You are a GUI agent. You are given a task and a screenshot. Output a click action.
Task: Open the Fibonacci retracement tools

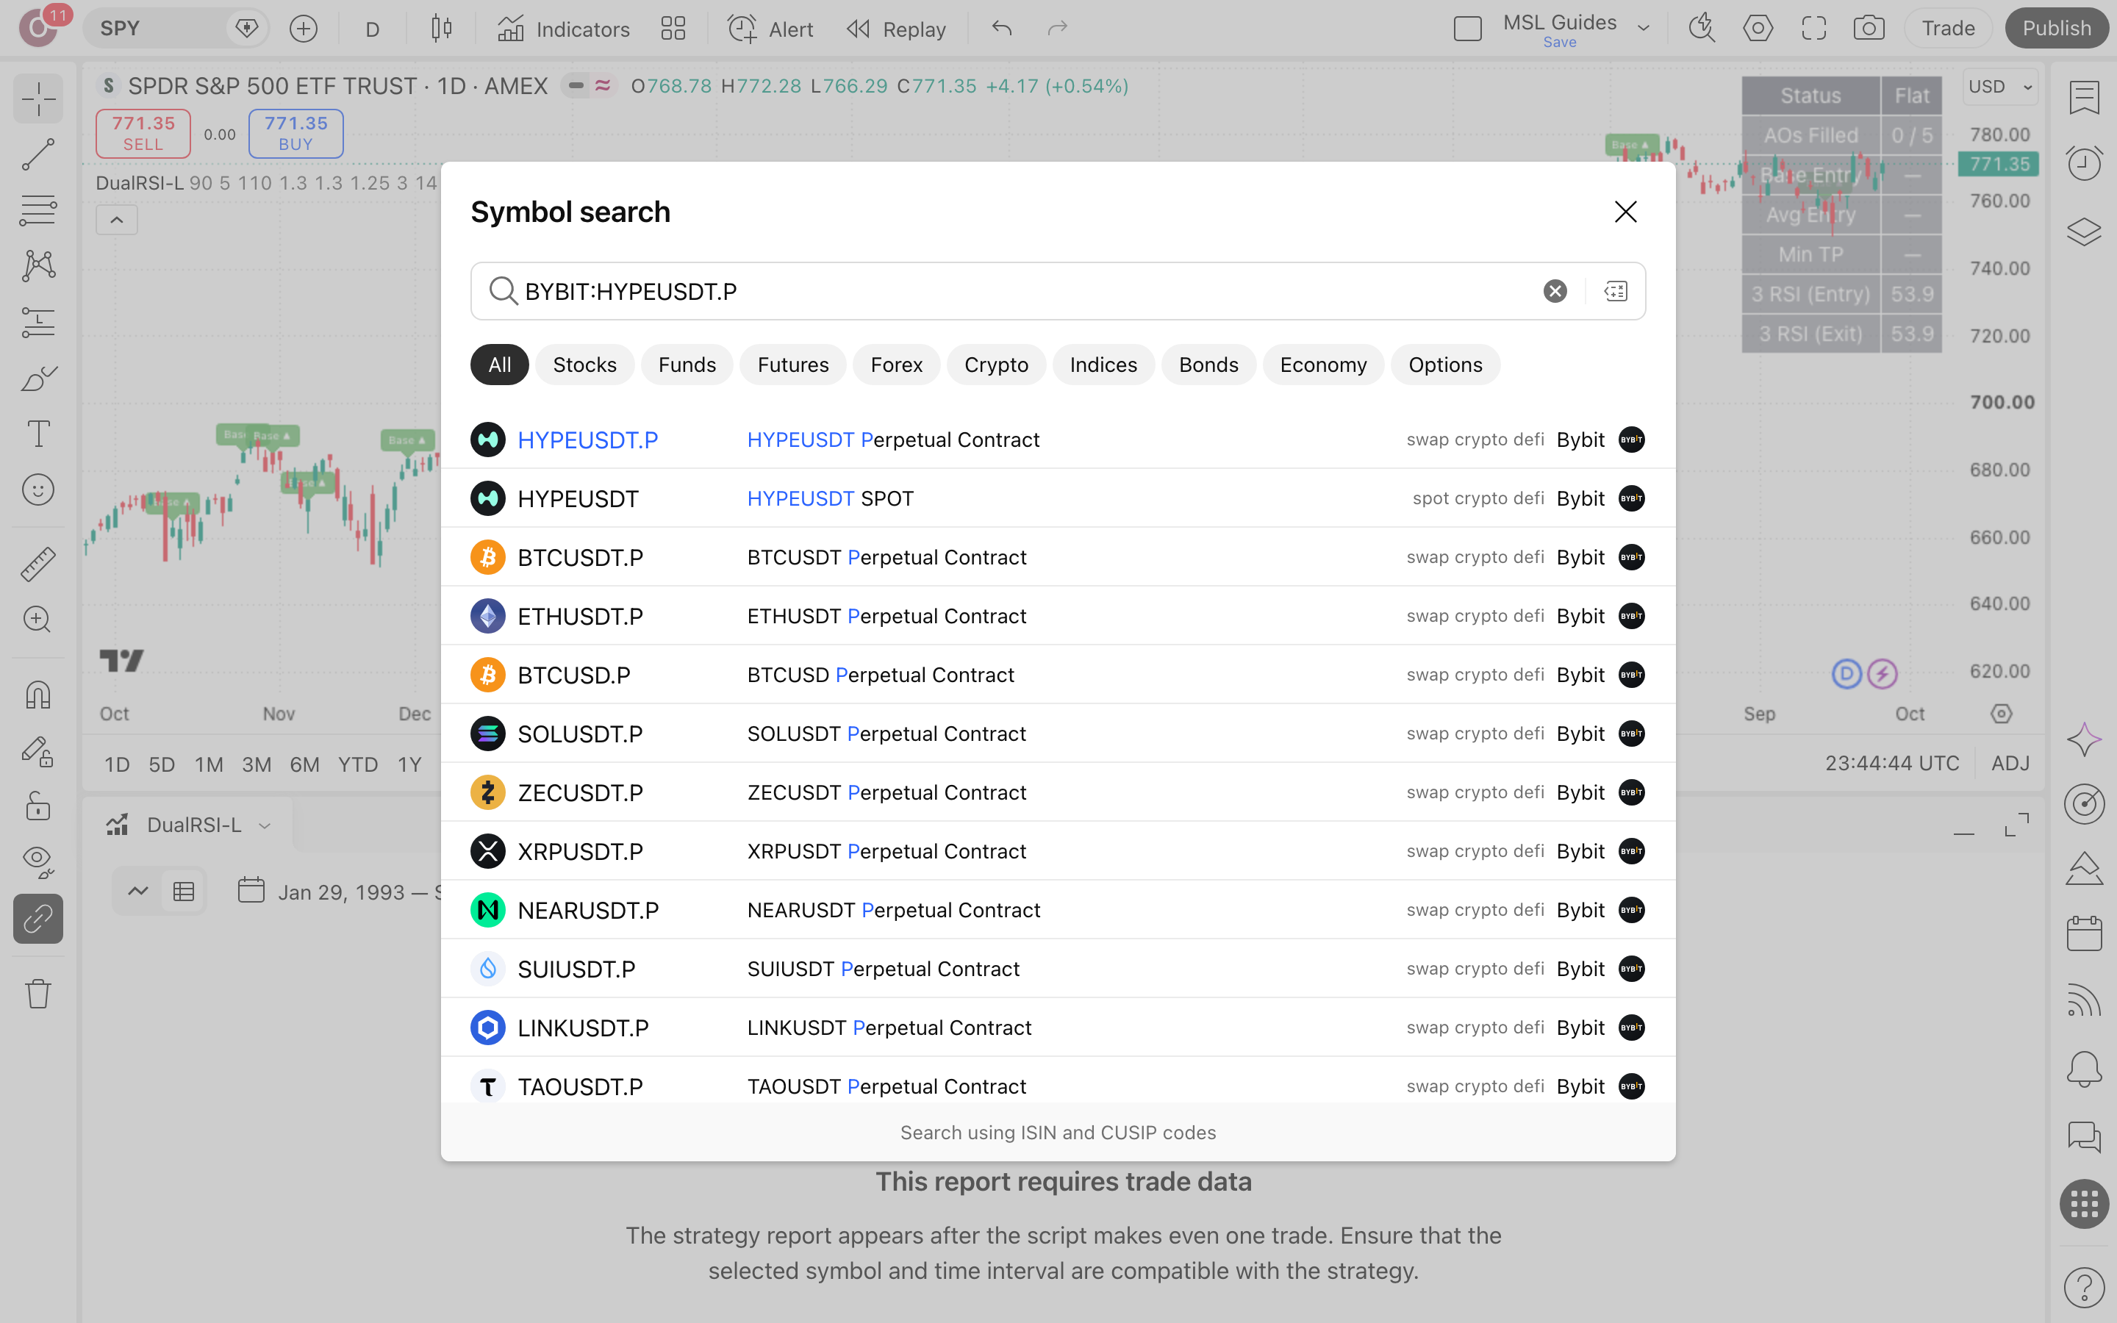pyautogui.click(x=38, y=210)
